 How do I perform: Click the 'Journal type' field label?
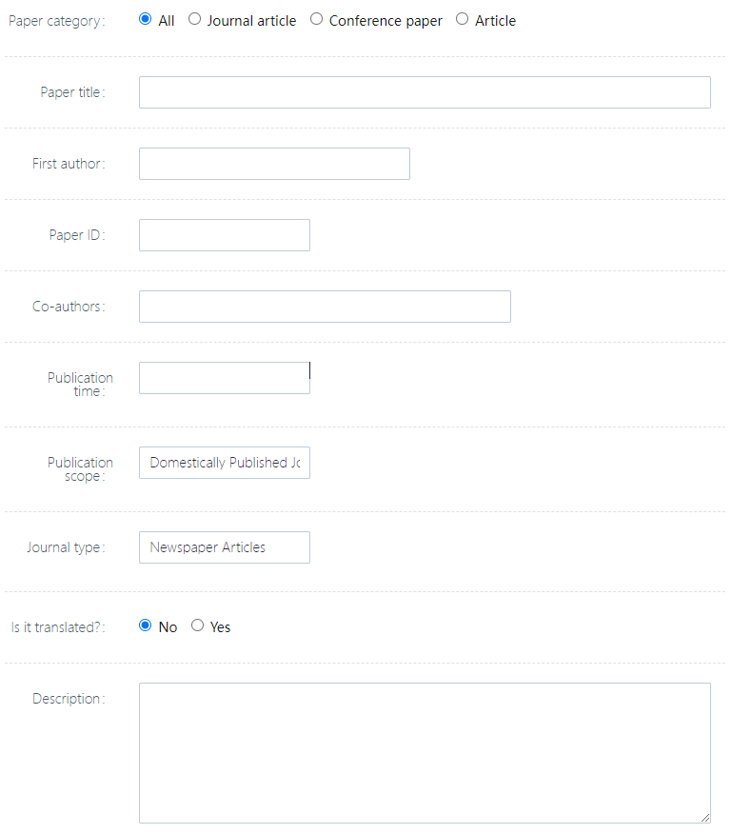[65, 547]
